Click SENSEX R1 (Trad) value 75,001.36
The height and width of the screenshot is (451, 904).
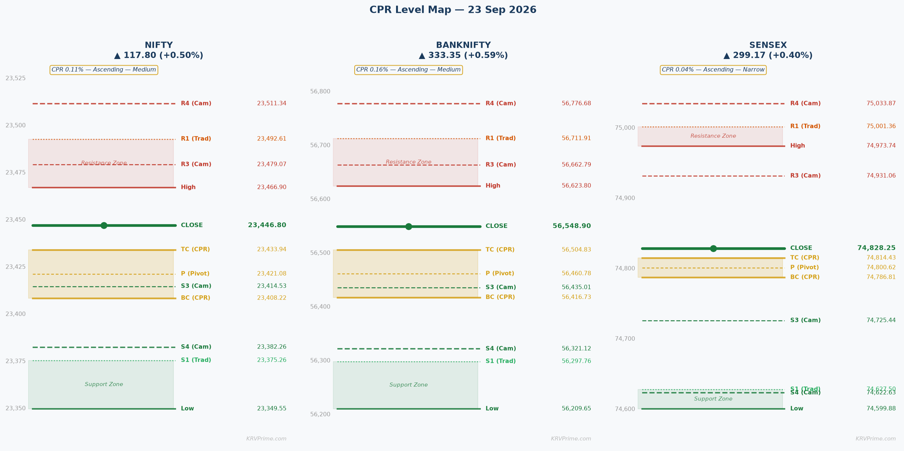pyautogui.click(x=881, y=126)
